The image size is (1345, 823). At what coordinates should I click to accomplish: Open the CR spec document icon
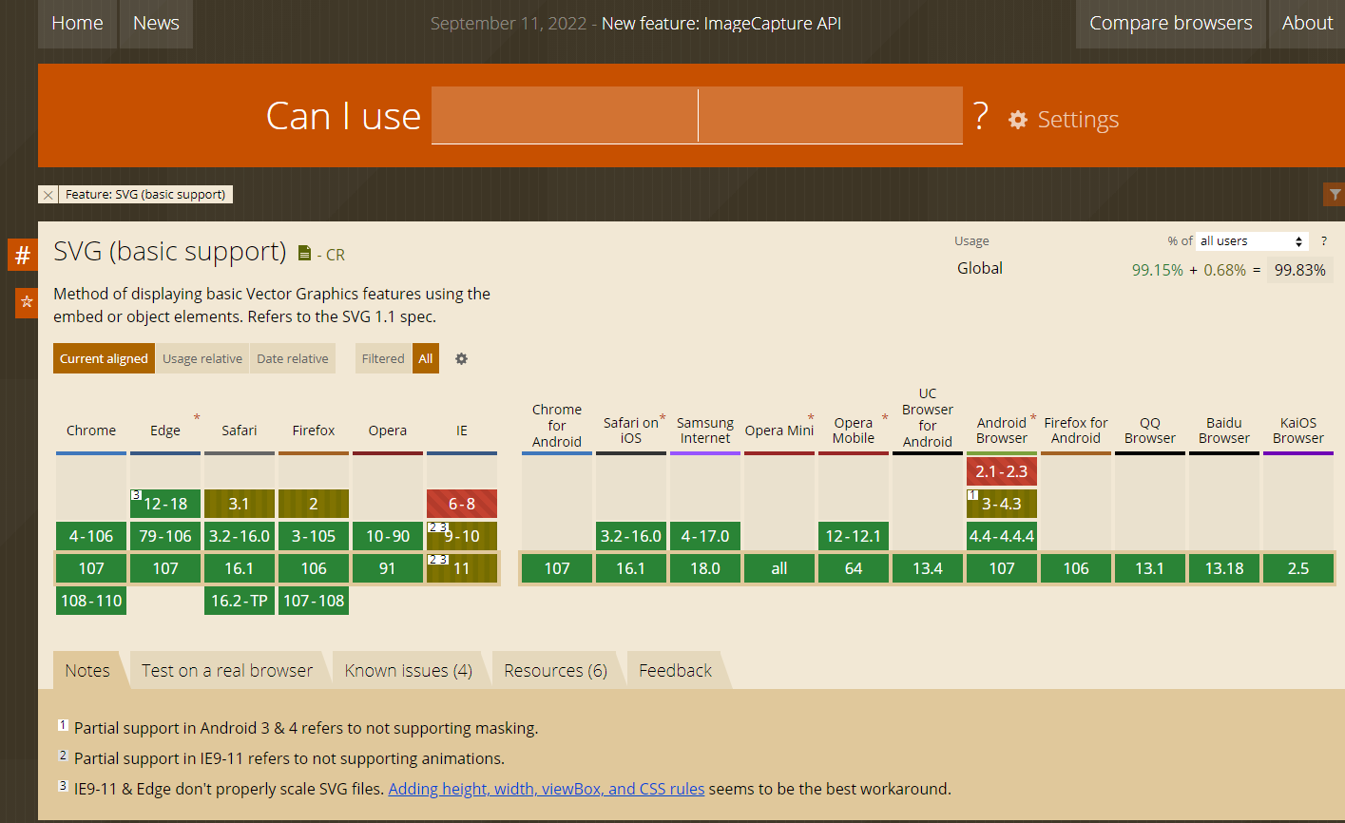[304, 253]
